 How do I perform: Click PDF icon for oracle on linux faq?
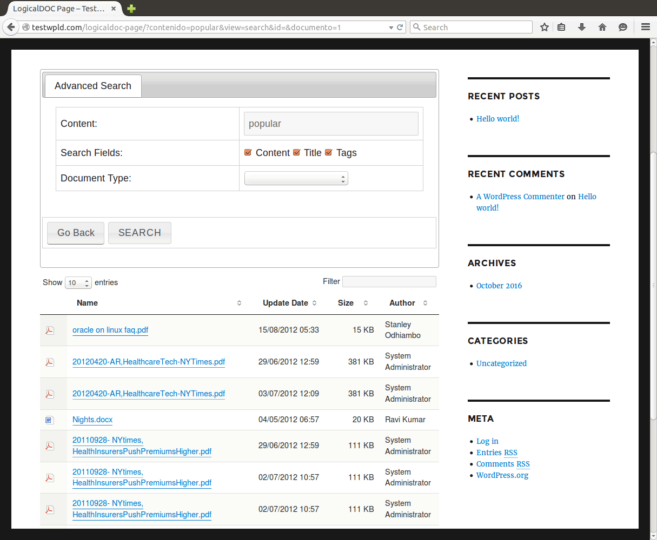pos(50,330)
